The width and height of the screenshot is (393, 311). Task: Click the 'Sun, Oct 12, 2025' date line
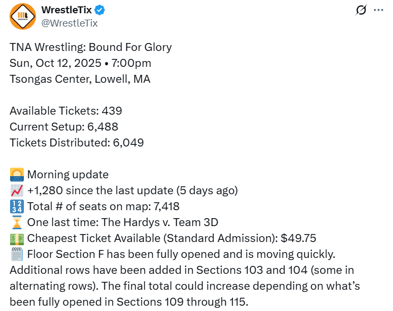(55, 63)
